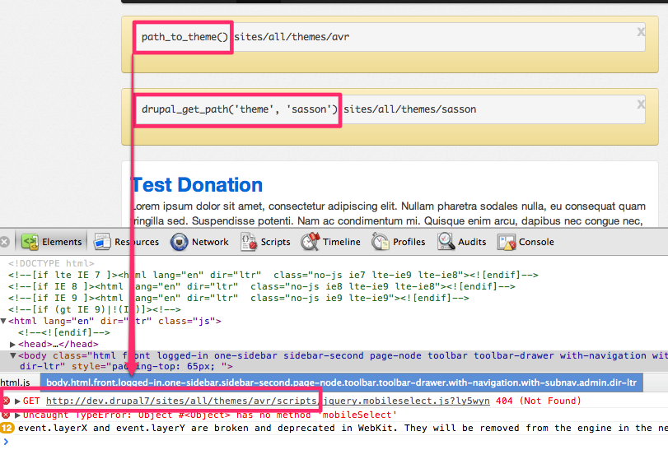Dismiss the path_to_theme() message box
668x459 pixels.
tap(641, 32)
